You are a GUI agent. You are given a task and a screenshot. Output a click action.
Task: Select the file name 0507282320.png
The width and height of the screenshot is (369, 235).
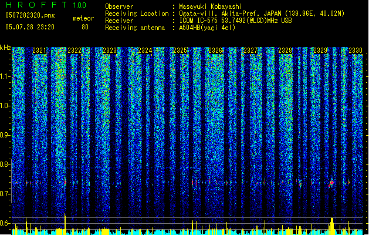pyautogui.click(x=30, y=15)
